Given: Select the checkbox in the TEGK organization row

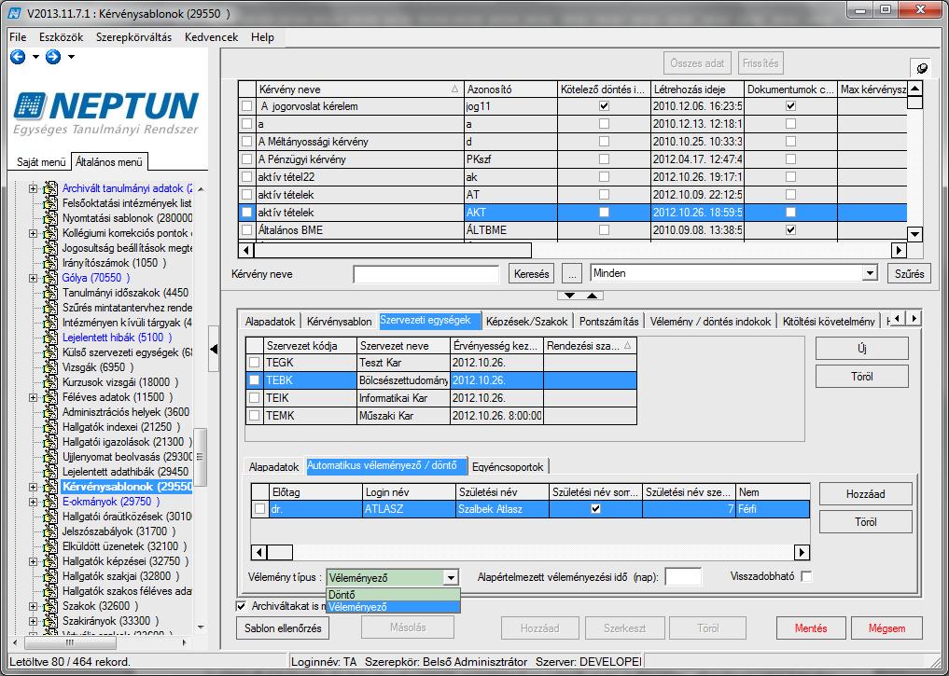Looking at the screenshot, I should 254,363.
